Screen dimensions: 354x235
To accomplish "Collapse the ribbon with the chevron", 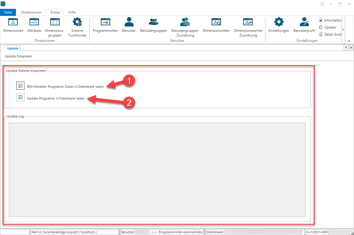I will click(349, 41).
